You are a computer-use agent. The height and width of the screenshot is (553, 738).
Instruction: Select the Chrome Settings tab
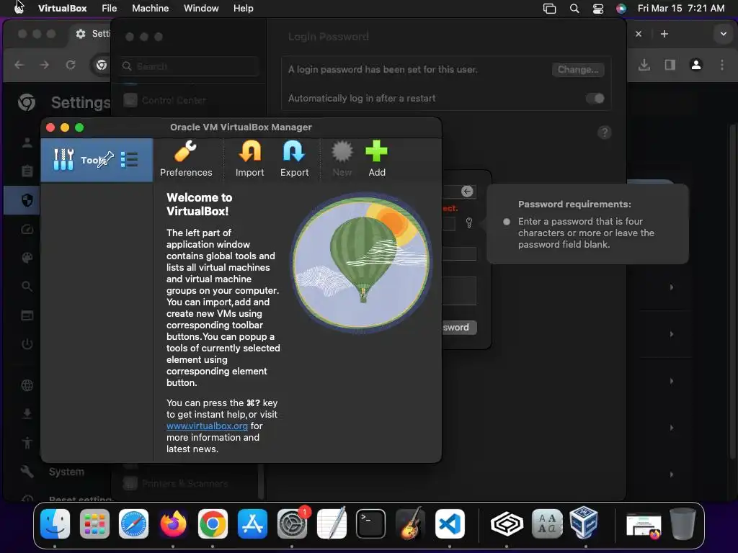(x=92, y=34)
